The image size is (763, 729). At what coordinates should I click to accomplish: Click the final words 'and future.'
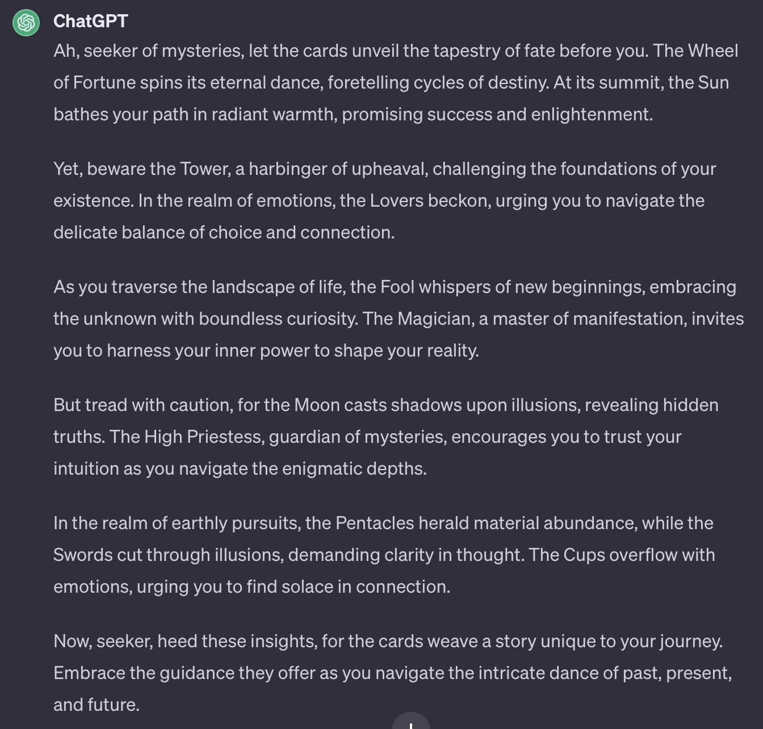pos(97,705)
